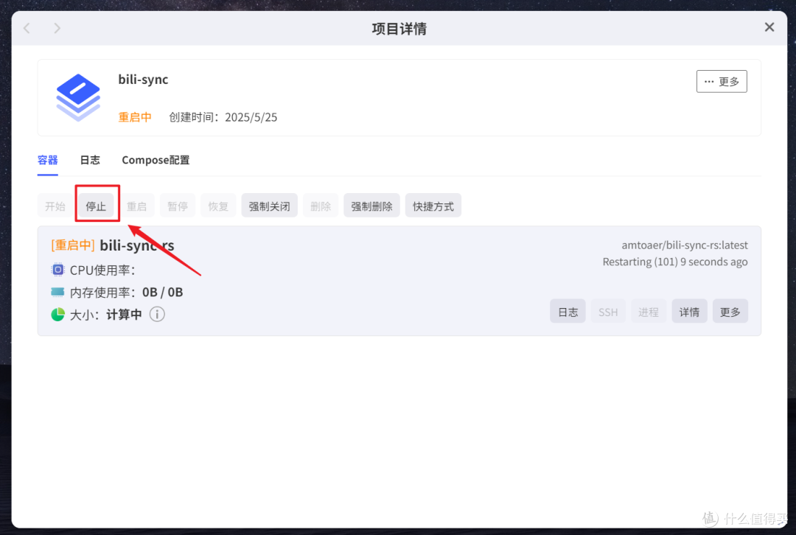Click the 恢复 button
Screen dimensions: 796x535
(218, 206)
